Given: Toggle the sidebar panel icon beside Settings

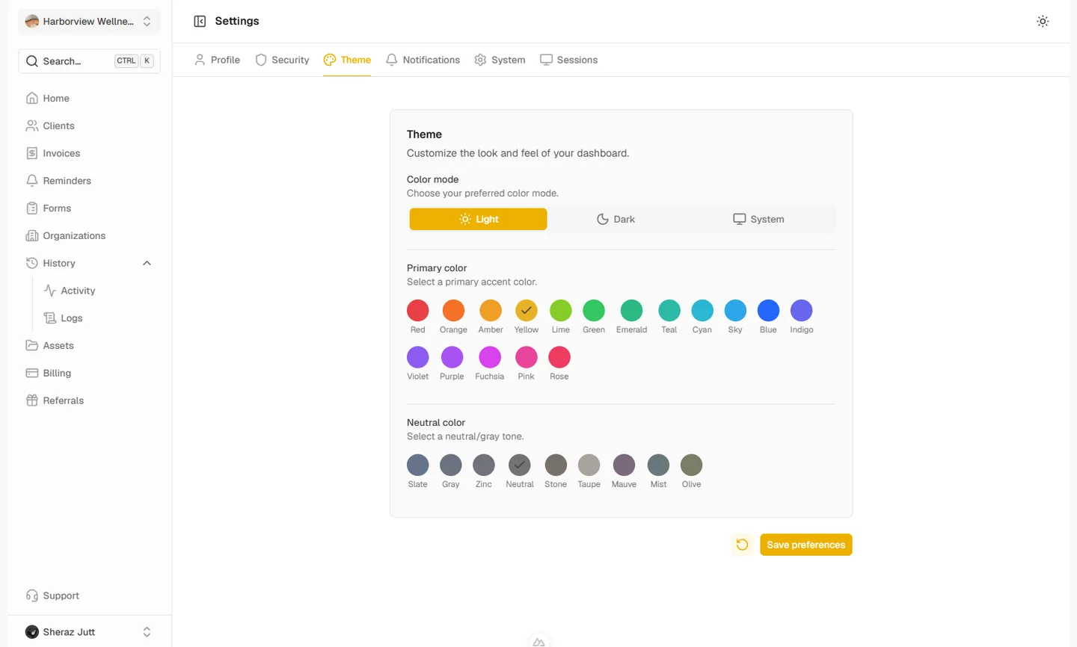Looking at the screenshot, I should [x=200, y=21].
